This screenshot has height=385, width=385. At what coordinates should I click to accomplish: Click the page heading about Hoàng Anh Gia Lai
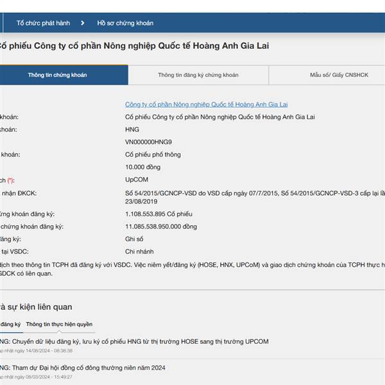pos(134,46)
